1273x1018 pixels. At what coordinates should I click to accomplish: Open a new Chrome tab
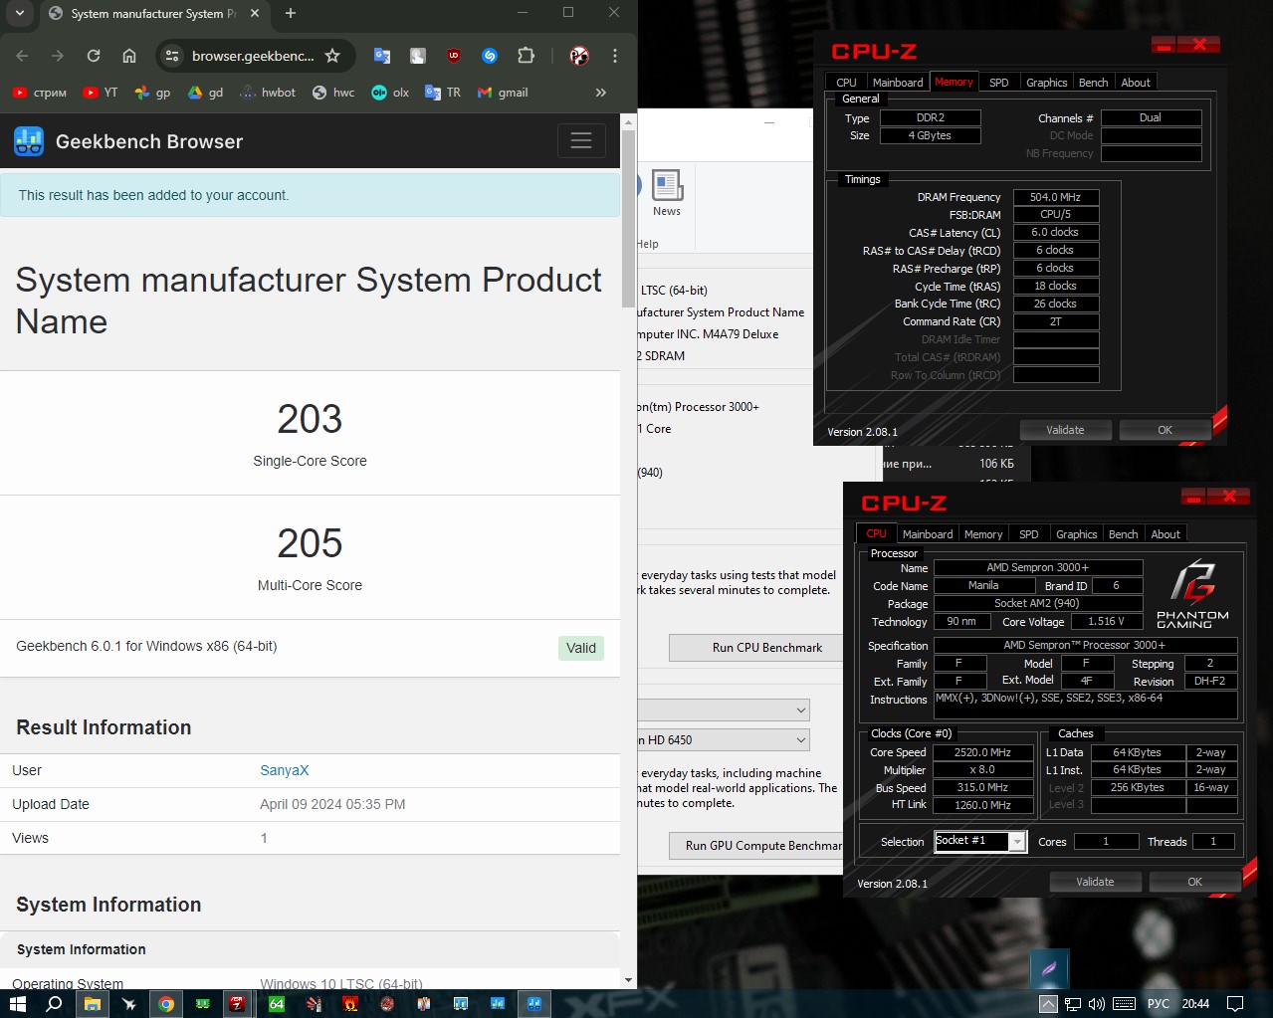point(291,13)
